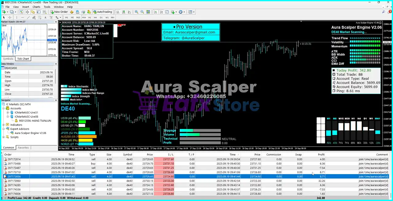Select the Trendline drawing tool

pyautogui.click(x=28, y=18)
